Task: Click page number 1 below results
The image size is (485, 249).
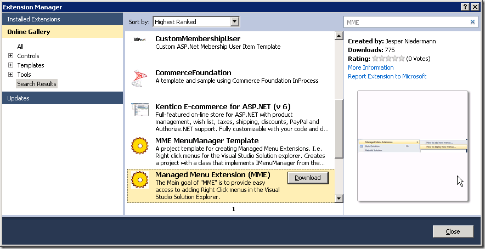Action: coord(234,209)
